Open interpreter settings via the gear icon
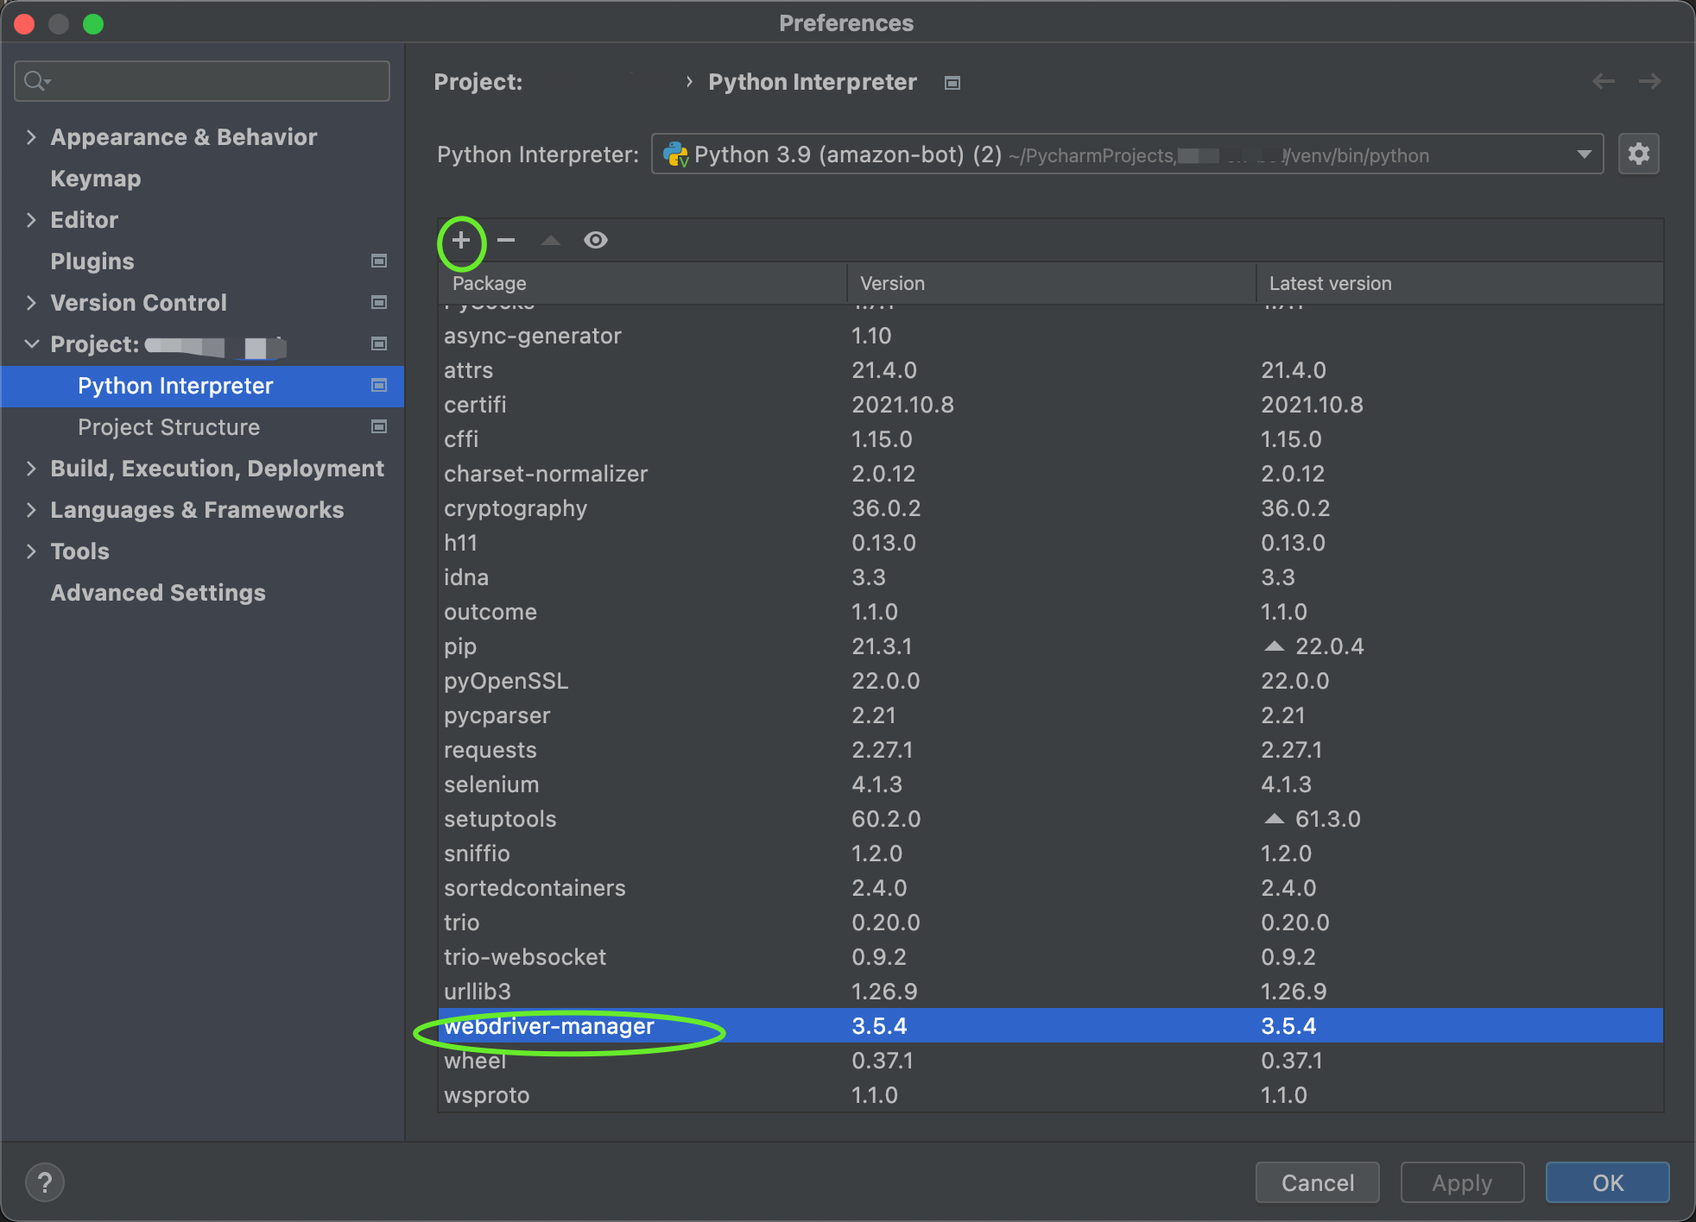 [1638, 154]
